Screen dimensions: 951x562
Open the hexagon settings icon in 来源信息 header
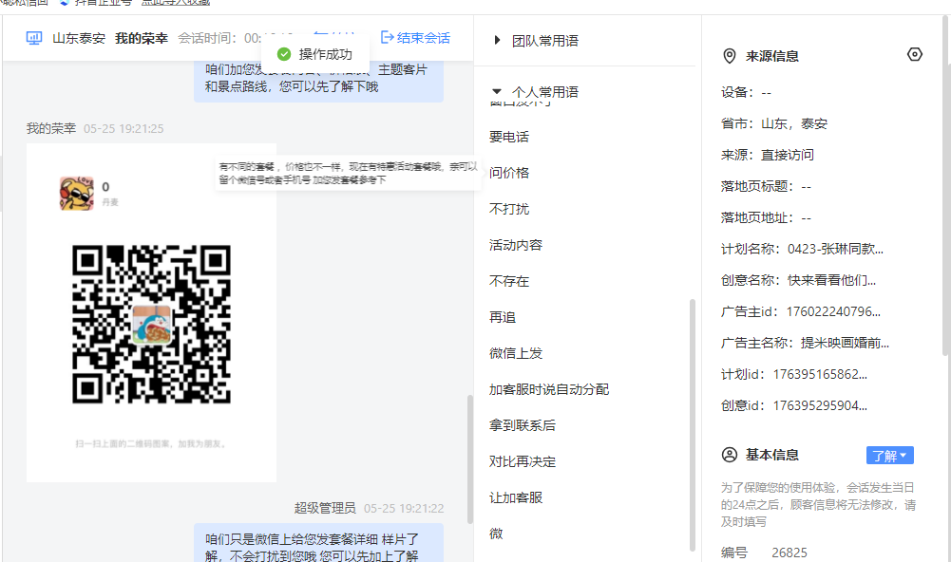(x=915, y=54)
